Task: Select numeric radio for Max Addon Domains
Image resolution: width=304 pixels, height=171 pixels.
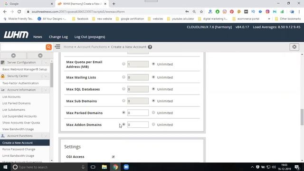Action: point(123,124)
